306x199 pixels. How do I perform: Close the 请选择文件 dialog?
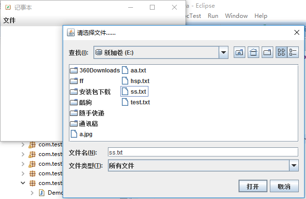(x=297, y=32)
